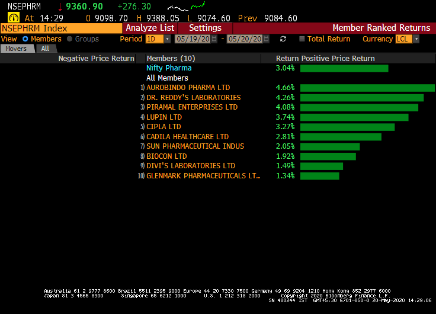Click the refresh icon next to date range

(x=283, y=39)
